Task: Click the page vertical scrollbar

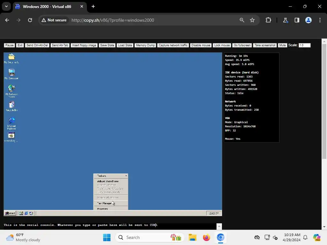Action: click(324, 101)
